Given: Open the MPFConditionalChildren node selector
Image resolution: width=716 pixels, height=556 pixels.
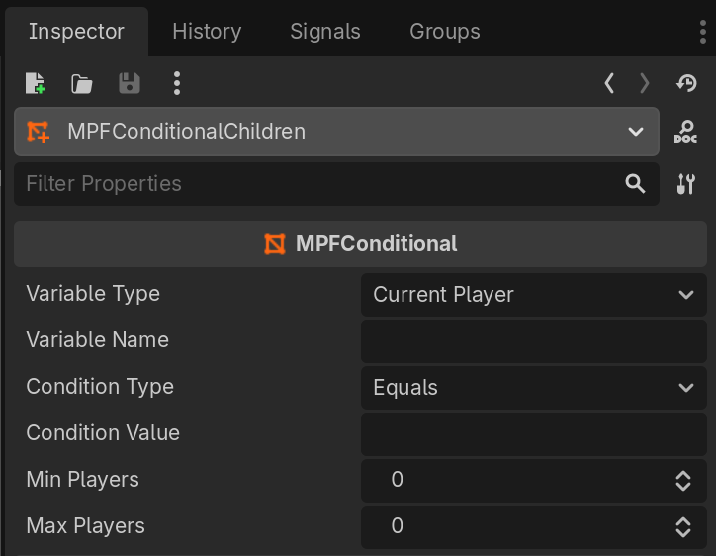Looking at the screenshot, I should click(336, 132).
